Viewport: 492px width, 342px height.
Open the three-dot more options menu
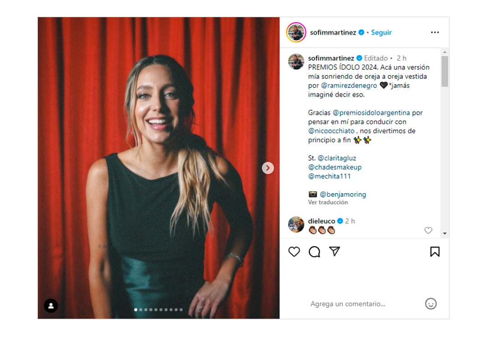(435, 32)
